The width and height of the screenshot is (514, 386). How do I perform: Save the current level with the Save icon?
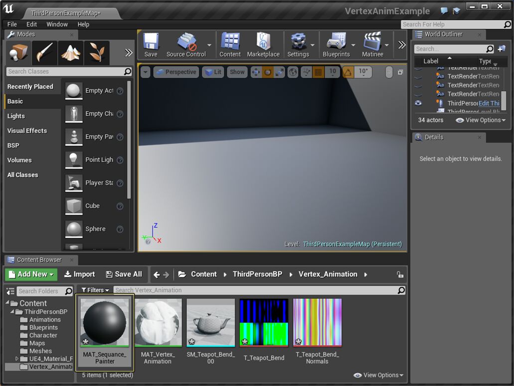(151, 44)
